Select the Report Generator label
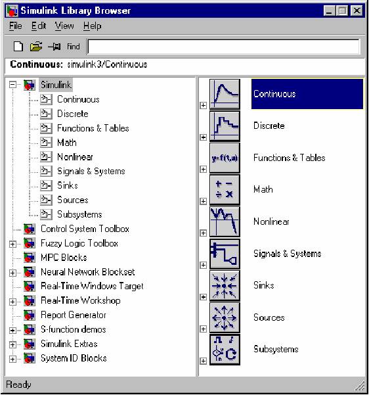Screen dimensions: 369x395 74,315
